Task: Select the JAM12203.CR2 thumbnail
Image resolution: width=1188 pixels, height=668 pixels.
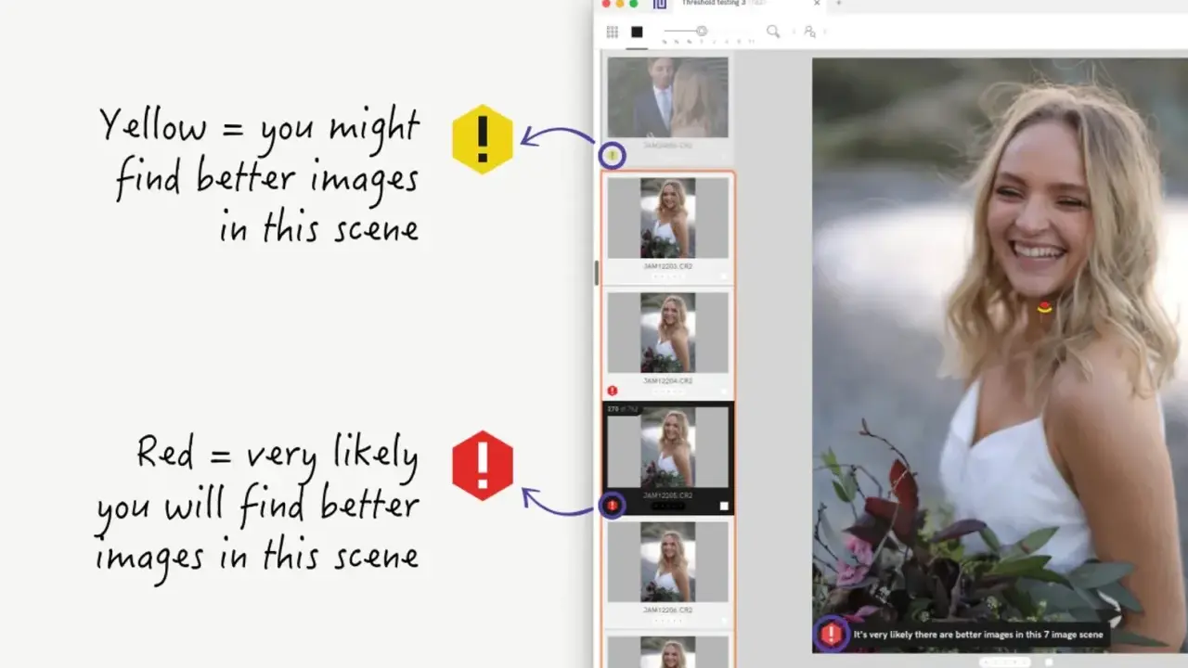Action: point(668,218)
